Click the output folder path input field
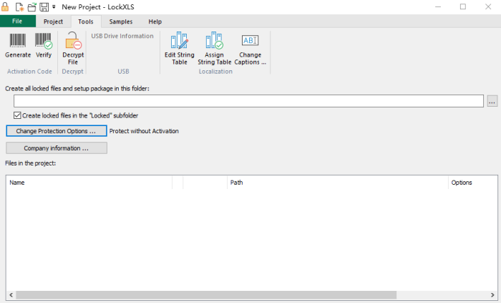501x303 pixels. pyautogui.click(x=248, y=101)
